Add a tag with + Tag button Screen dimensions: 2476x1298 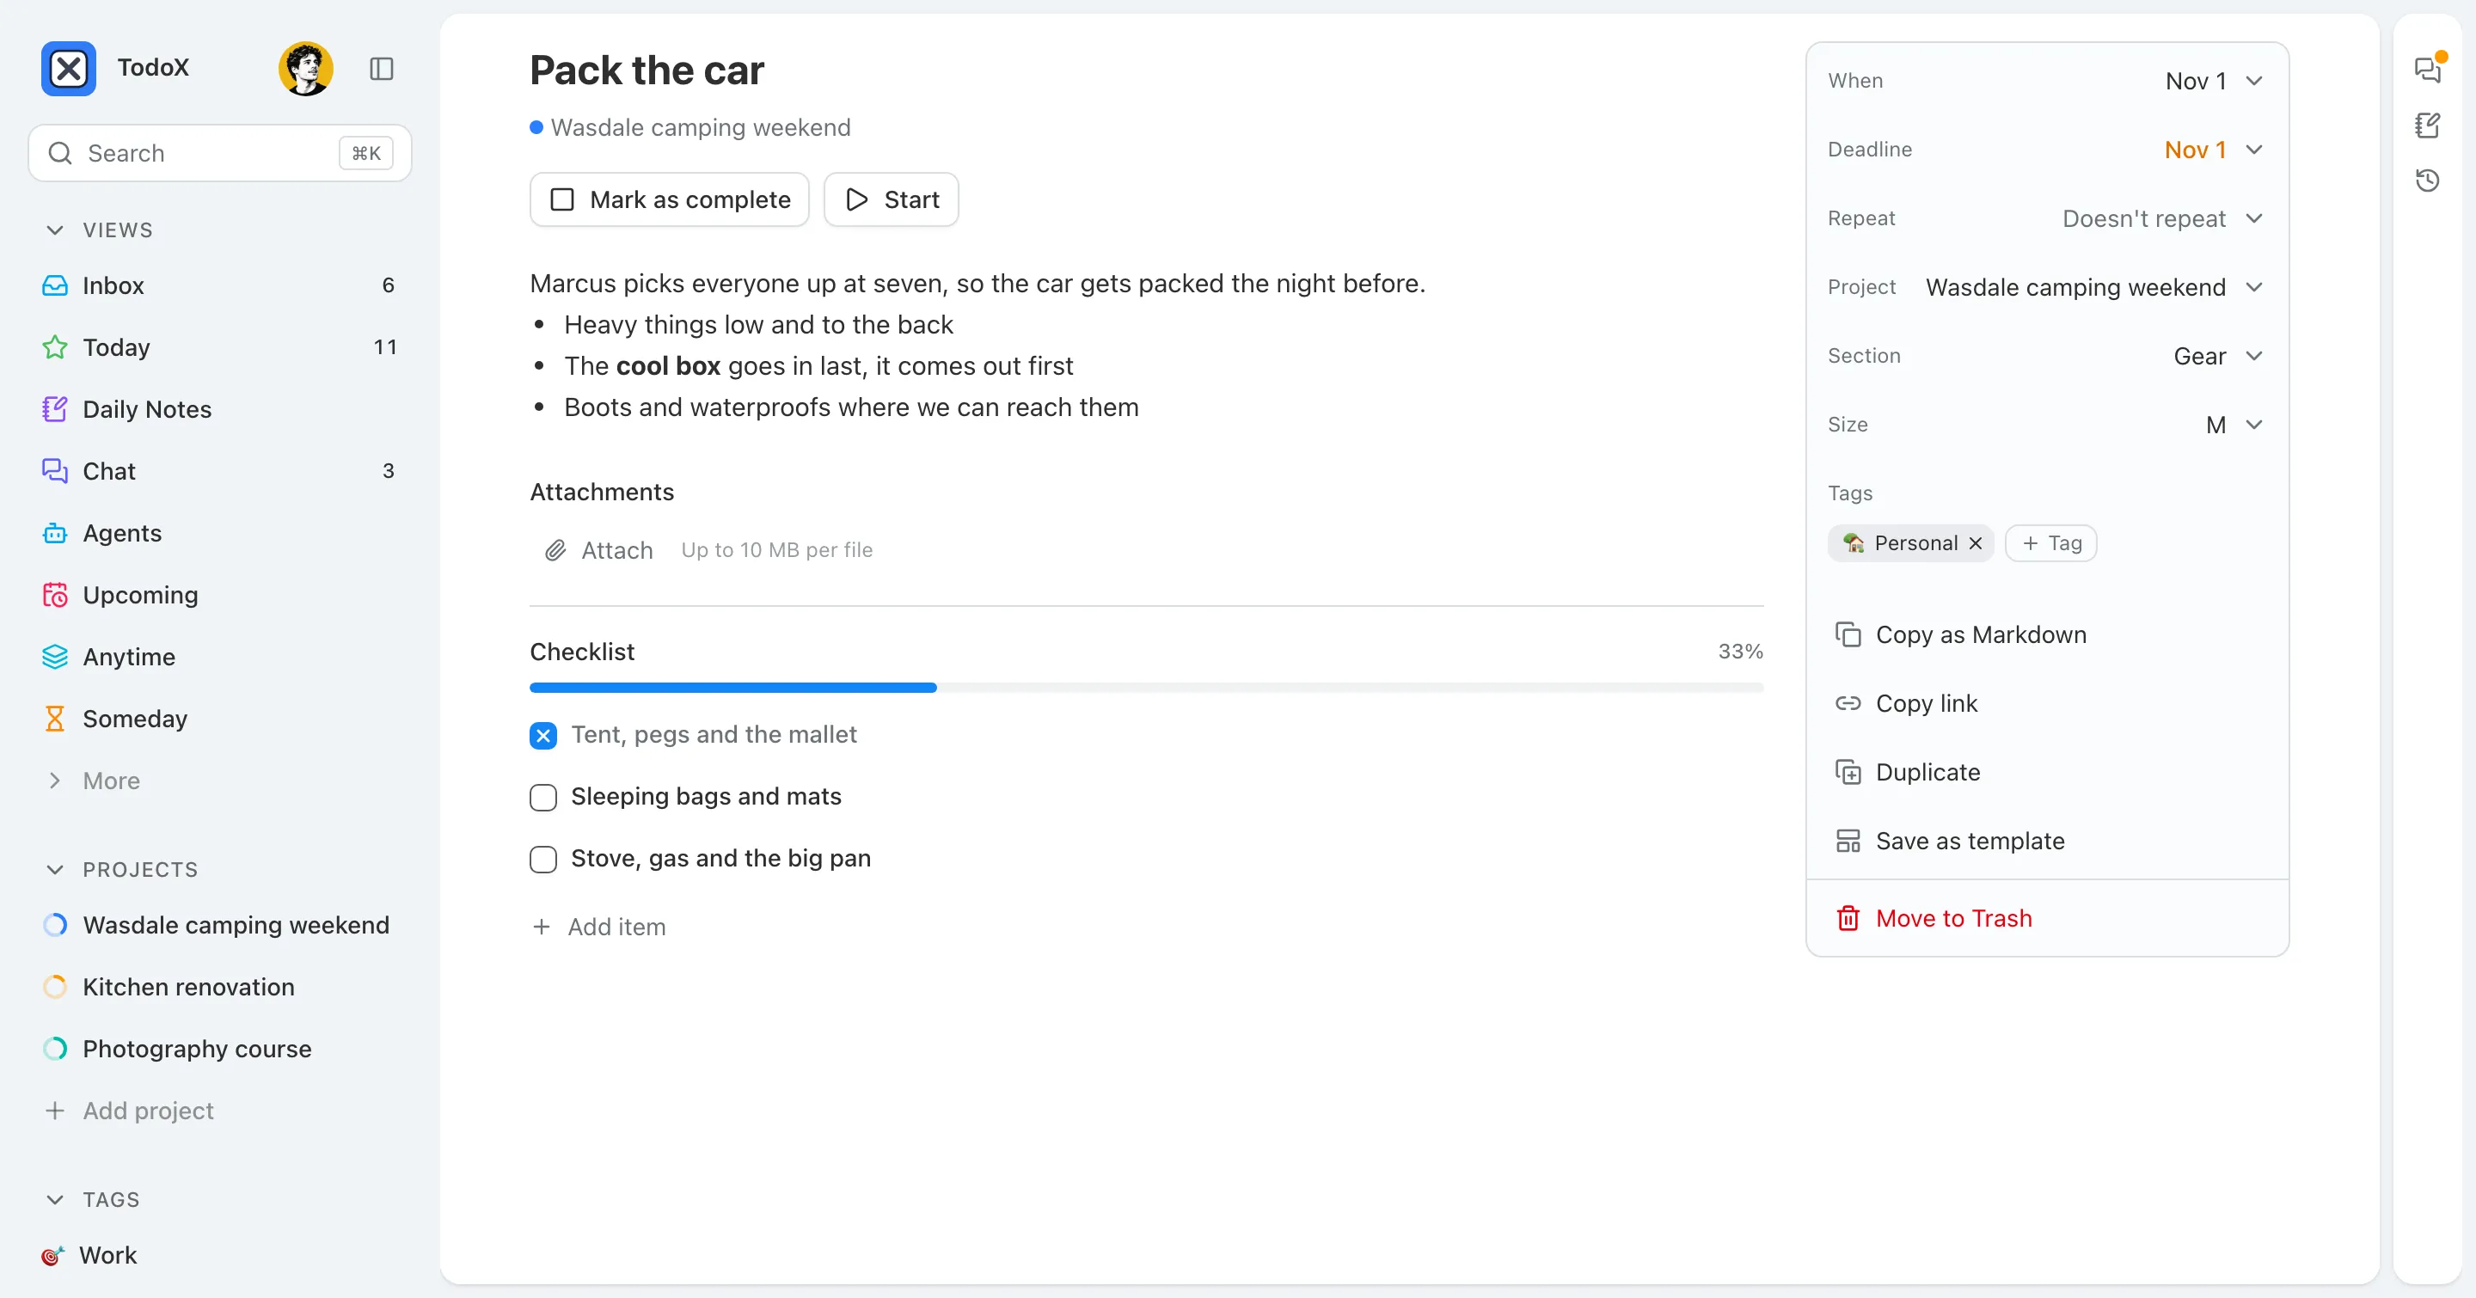pyautogui.click(x=2051, y=544)
